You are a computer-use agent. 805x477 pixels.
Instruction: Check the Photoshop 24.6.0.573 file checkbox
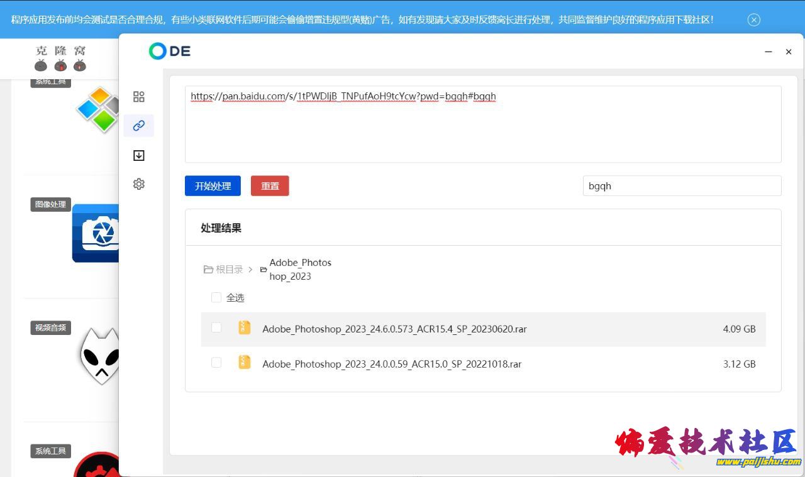(x=216, y=328)
